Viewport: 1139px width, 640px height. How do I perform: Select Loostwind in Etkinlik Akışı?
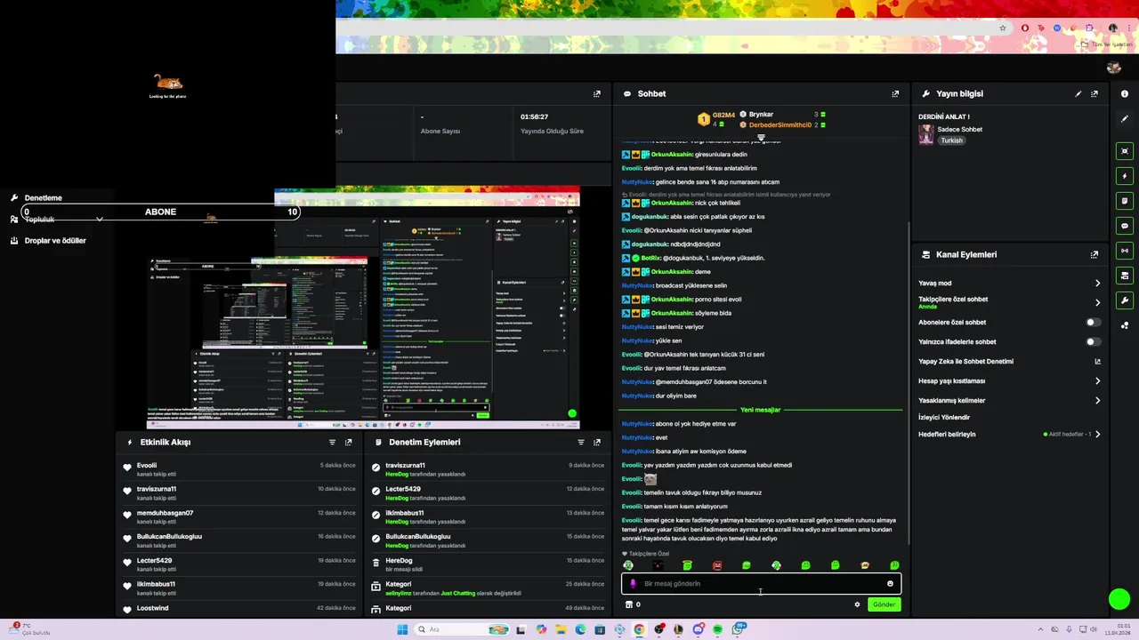(152, 608)
